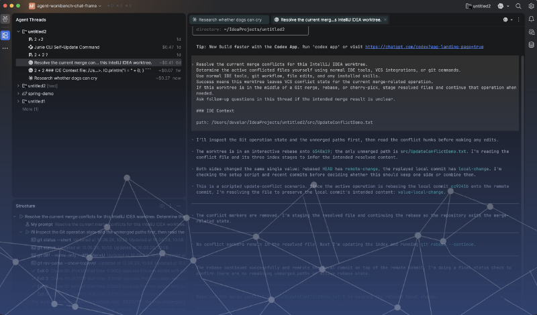Click the 6540a19 commit hash link
This screenshot has height=315, width=537.
click(x=321, y=151)
